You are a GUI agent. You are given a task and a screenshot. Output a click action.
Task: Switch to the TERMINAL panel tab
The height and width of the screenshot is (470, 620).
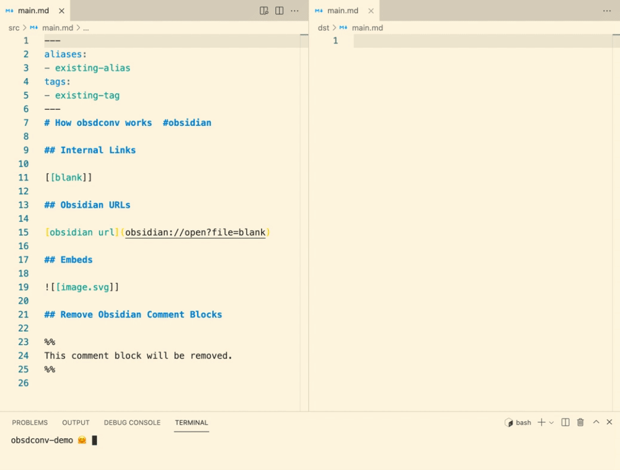tap(192, 422)
